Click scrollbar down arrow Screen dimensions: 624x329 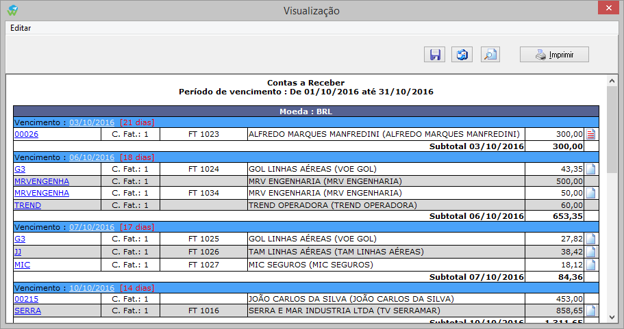tap(612, 317)
